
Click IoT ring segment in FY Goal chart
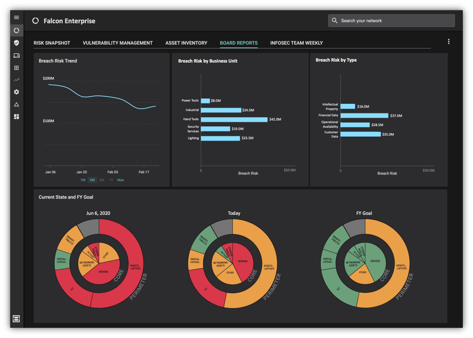pos(338,289)
